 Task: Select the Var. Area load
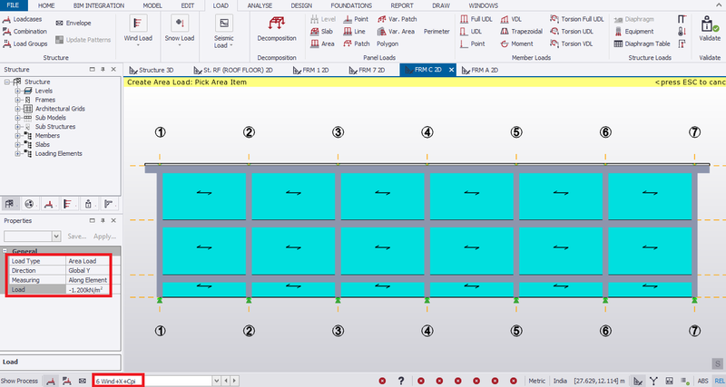tap(396, 32)
